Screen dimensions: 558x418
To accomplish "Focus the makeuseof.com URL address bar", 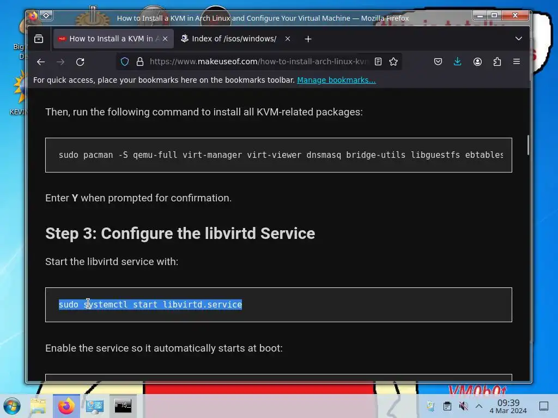I will 258,62.
